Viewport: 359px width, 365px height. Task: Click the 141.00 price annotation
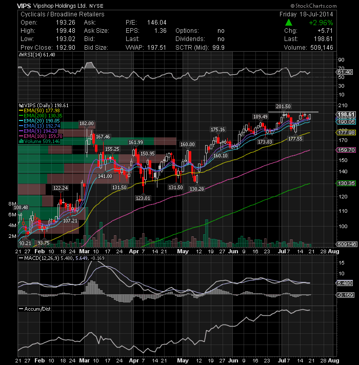(105, 176)
